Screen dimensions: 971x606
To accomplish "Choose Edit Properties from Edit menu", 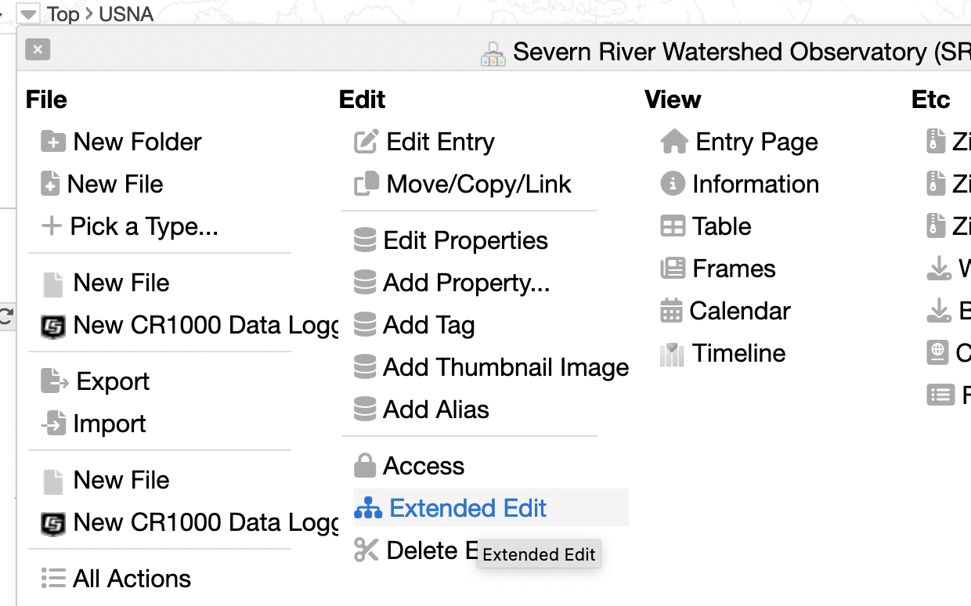I will [x=465, y=240].
